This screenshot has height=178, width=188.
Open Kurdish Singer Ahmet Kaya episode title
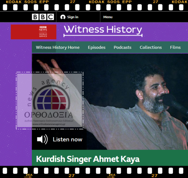point(88,159)
